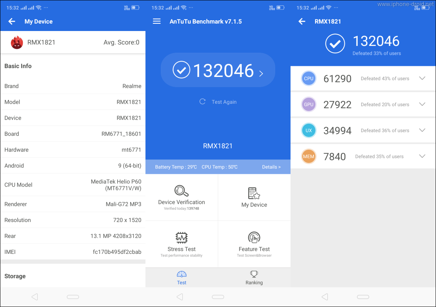The width and height of the screenshot is (436, 307).
Task: Launch the Feature Test touch icon
Action: pyautogui.click(x=254, y=238)
